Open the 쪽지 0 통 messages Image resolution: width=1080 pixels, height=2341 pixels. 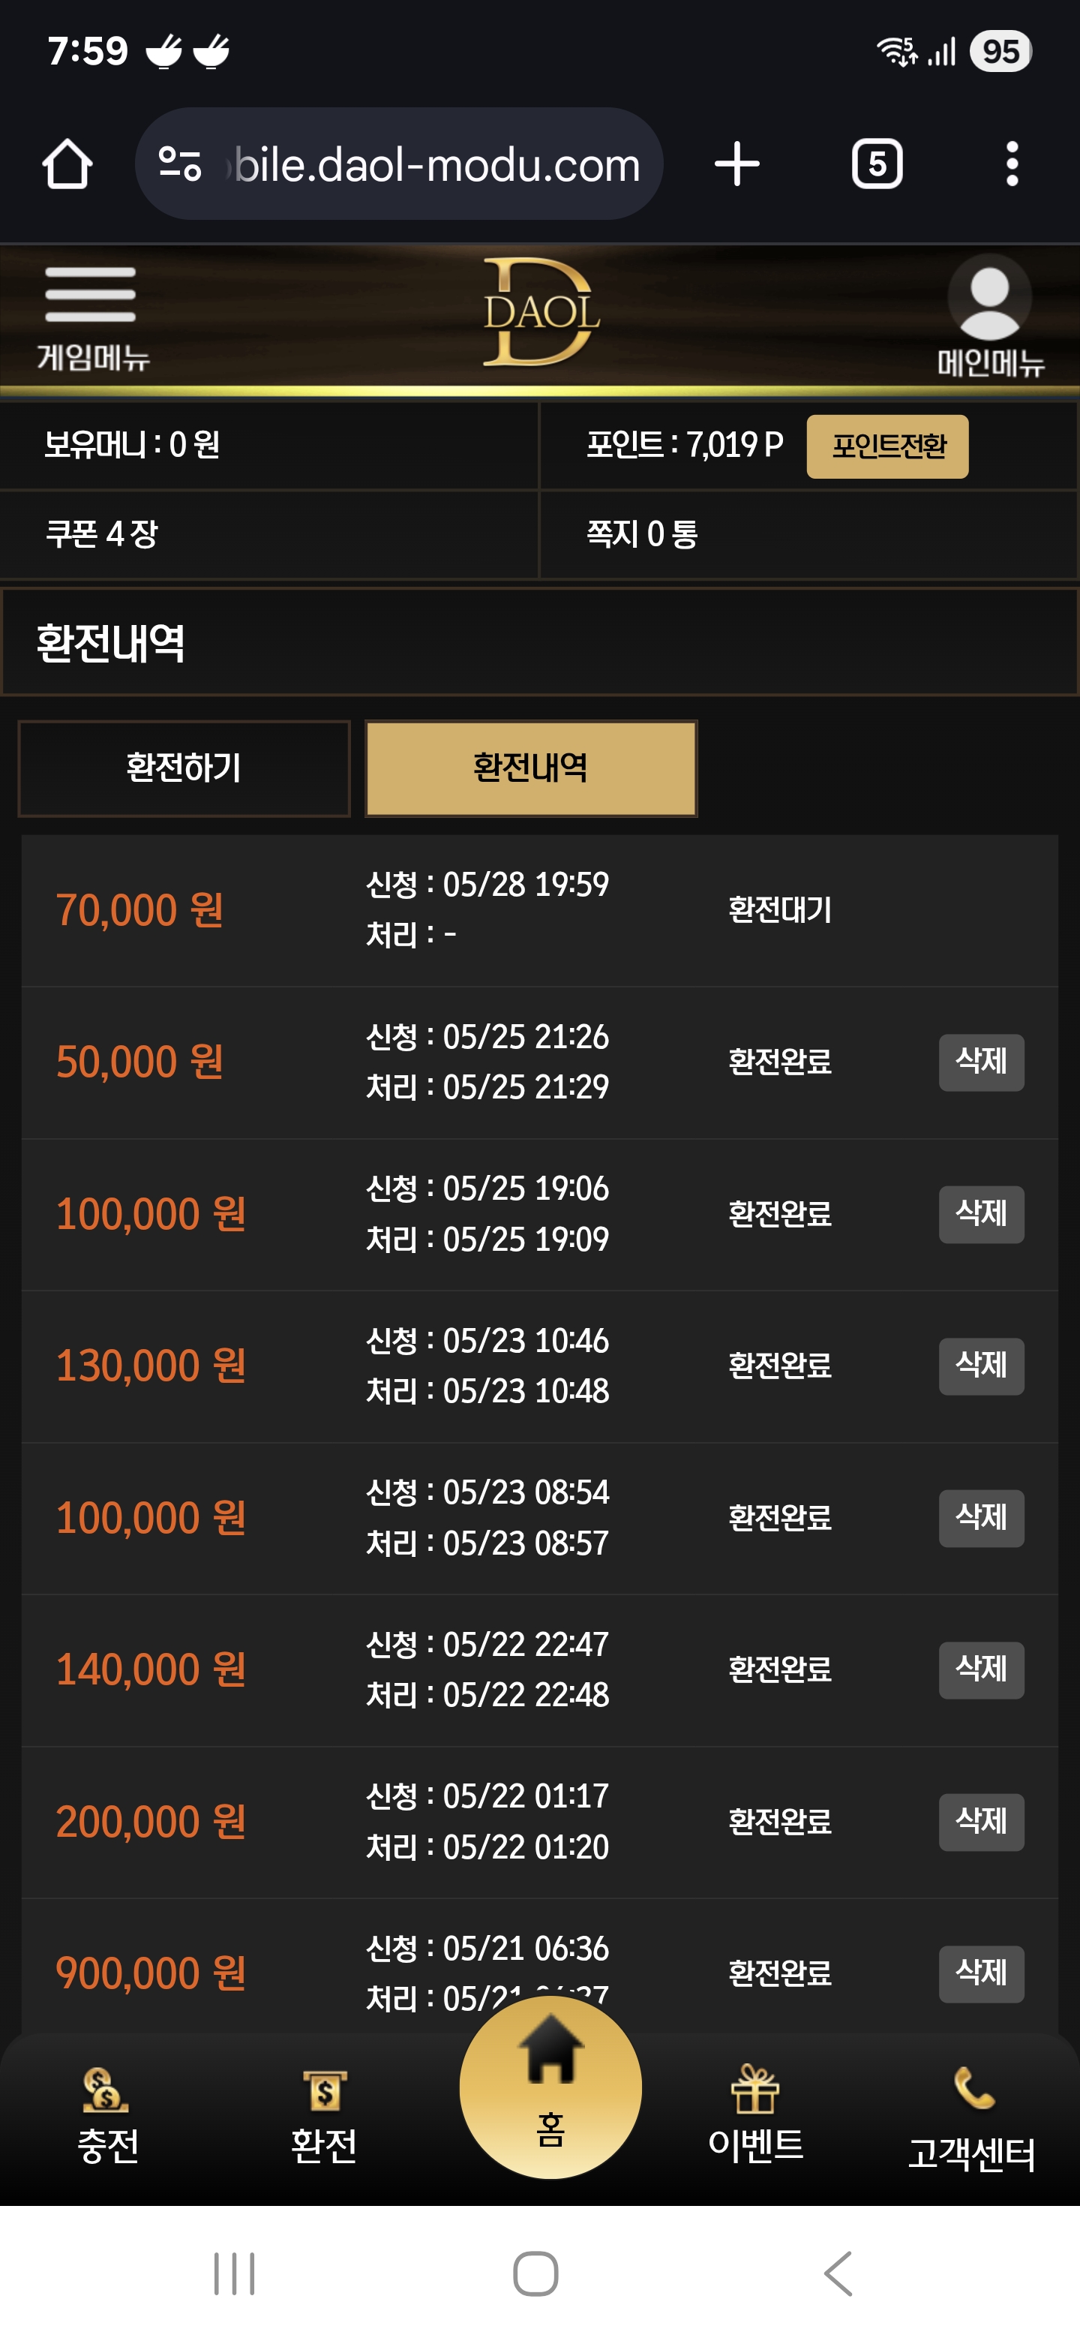pos(641,534)
